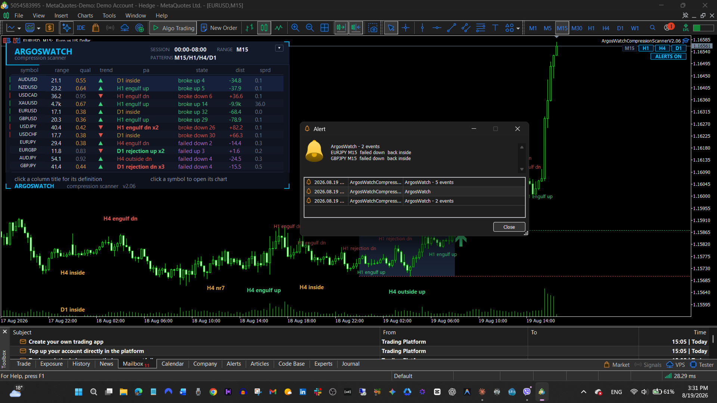Image resolution: width=717 pixels, height=403 pixels.
Task: Toggle scanner's D1 pattern button on chart
Action: click(679, 48)
